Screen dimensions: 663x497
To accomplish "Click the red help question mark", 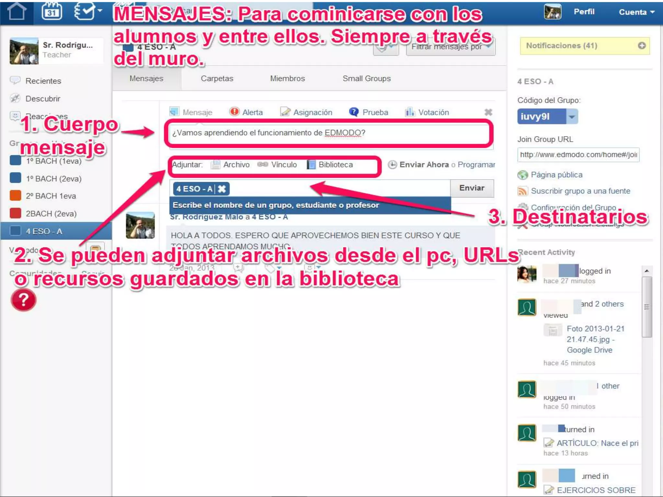I will pyautogui.click(x=23, y=300).
